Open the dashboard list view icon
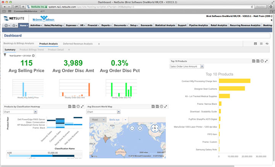The image size is (275, 167). (x=261, y=44)
